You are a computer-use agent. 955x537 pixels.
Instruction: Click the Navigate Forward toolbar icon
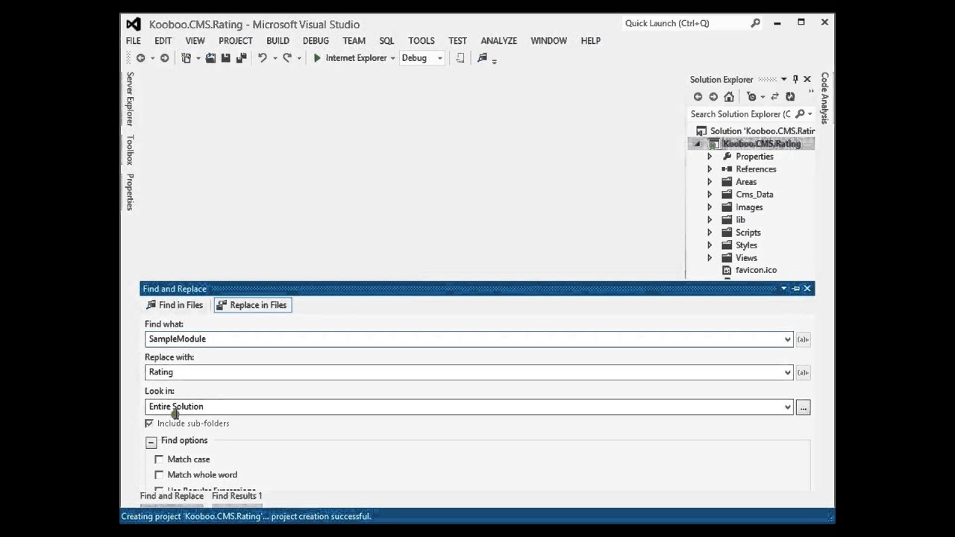[x=164, y=58]
